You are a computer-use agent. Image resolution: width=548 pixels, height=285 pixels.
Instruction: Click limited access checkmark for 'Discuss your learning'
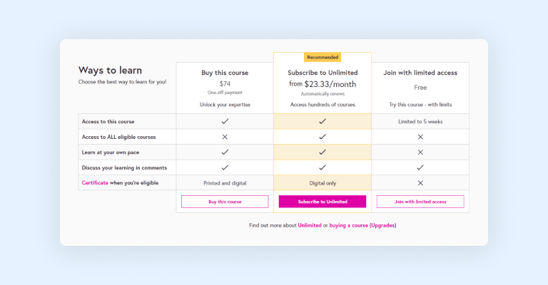(420, 167)
